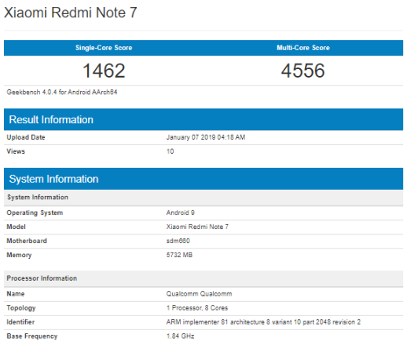407x345 pixels.
Task: Click the Xiaomi Redmi Note 7 page title
Action: pyautogui.click(x=71, y=13)
